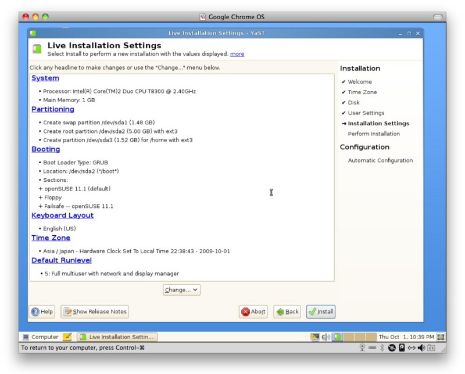Viewport: 465px width, 374px height.
Task: Open the Time Zone headline
Action: (51, 238)
